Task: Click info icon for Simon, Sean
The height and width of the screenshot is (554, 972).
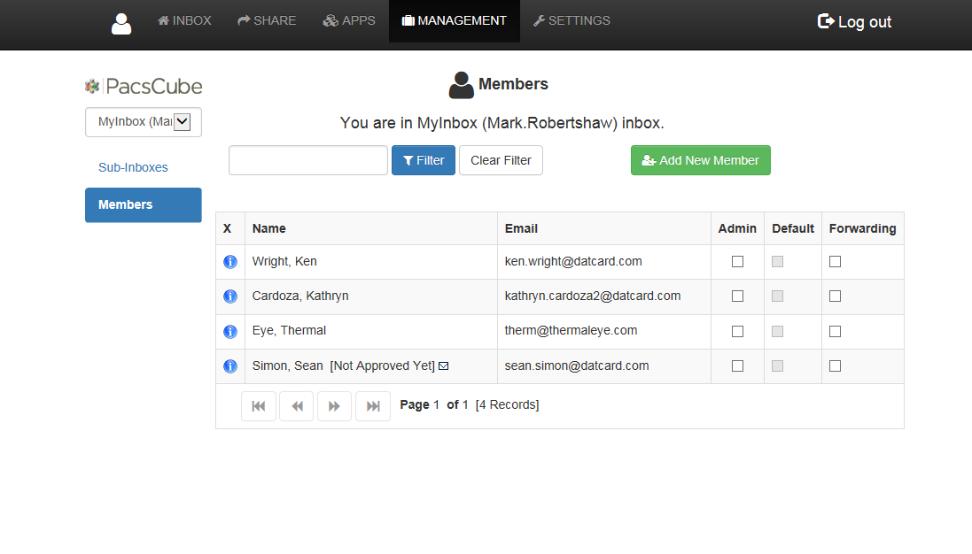Action: pos(230,366)
